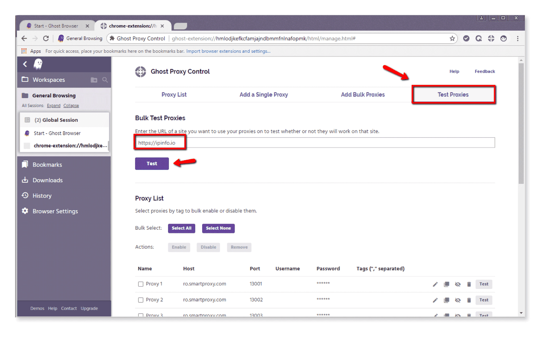Edit Proxy 1 with pencil icon
This screenshot has width=548, height=339.
click(435, 284)
